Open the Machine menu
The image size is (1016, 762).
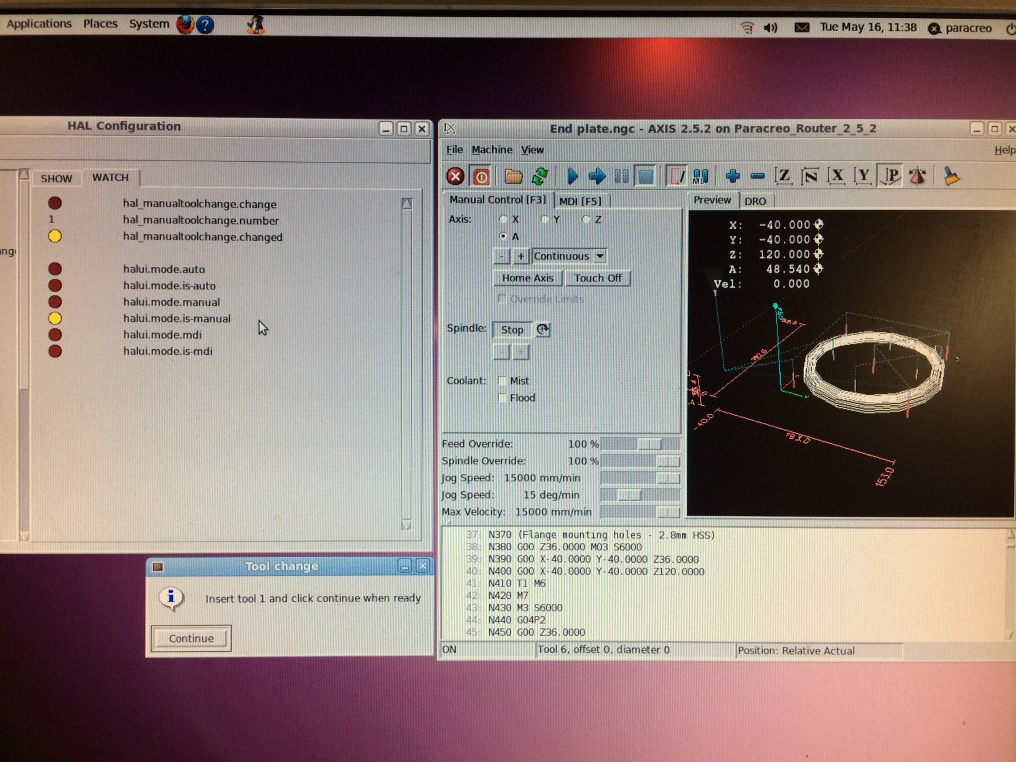(x=492, y=149)
